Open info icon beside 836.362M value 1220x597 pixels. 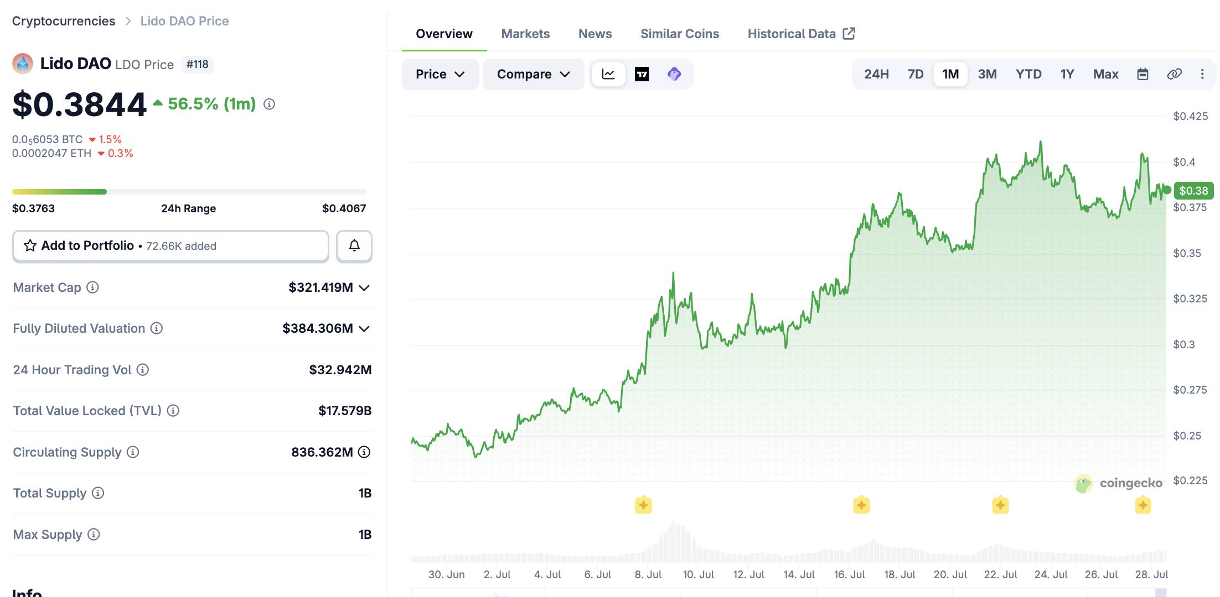pos(364,452)
